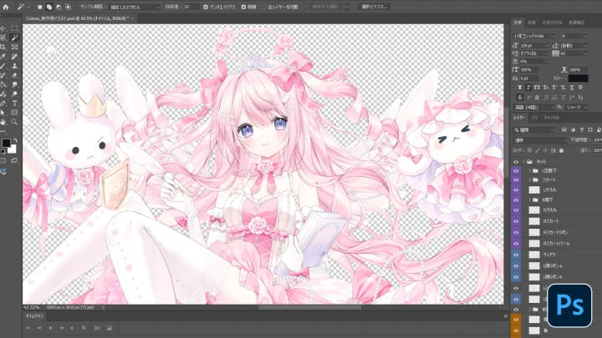
Task: Switch to the 段落 tab
Action: [x=532, y=23]
